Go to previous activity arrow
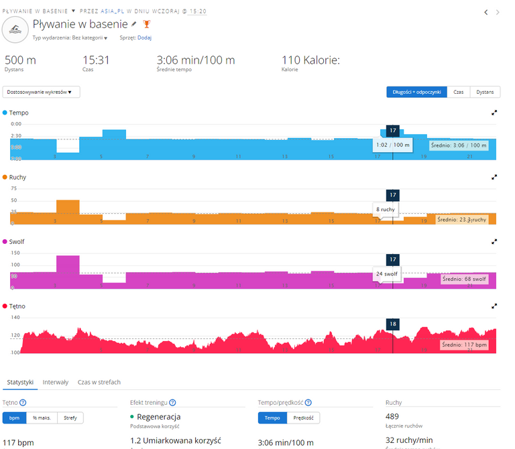 click(485, 13)
